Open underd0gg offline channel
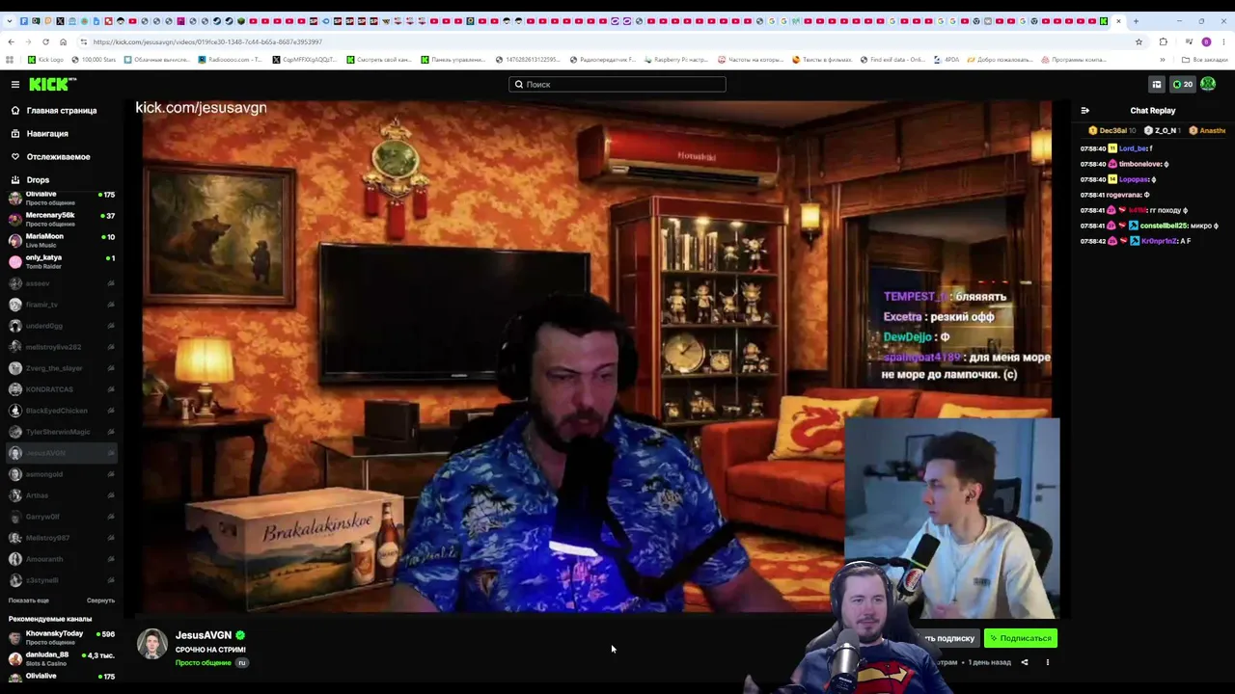This screenshot has height=694, width=1235. tap(62, 326)
